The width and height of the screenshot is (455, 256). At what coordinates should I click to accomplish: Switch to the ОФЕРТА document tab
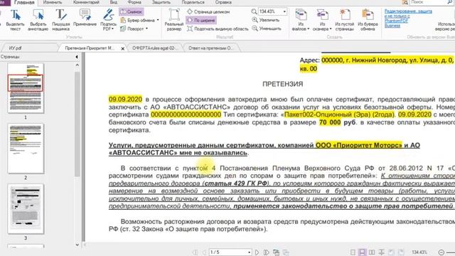(154, 48)
